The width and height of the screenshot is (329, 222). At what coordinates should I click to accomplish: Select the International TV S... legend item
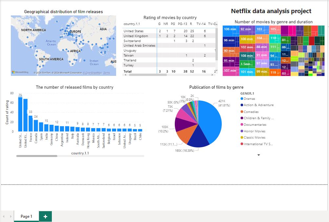click(x=257, y=144)
